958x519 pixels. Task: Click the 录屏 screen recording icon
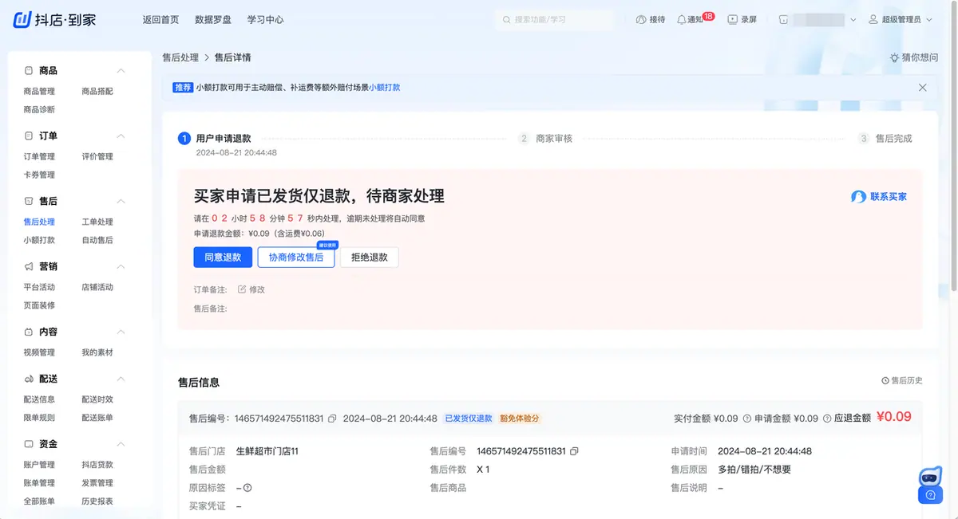pos(733,19)
